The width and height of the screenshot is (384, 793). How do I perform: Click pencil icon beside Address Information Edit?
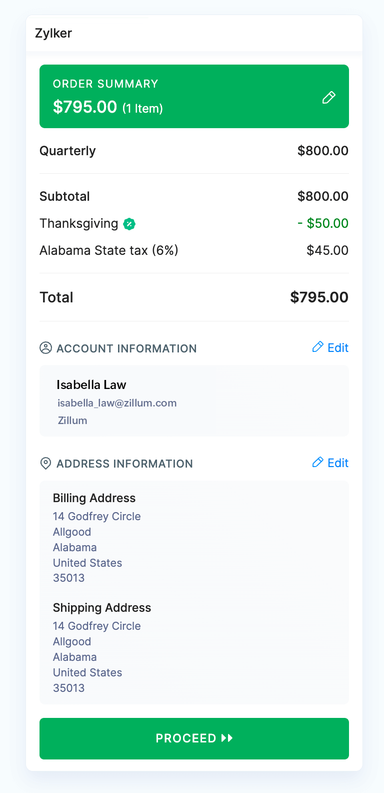[x=317, y=462]
